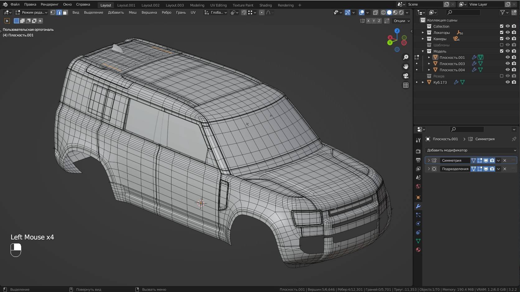Enable Y axis symmetry in header
Viewport: 520px width, 292px height.
[374, 21]
